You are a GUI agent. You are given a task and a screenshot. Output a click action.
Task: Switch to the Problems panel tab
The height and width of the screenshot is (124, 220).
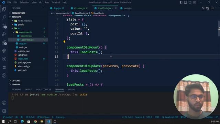16,90
